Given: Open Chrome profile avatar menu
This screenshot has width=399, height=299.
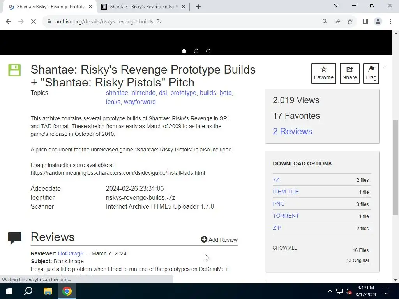Looking at the screenshot, I should [x=378, y=22].
